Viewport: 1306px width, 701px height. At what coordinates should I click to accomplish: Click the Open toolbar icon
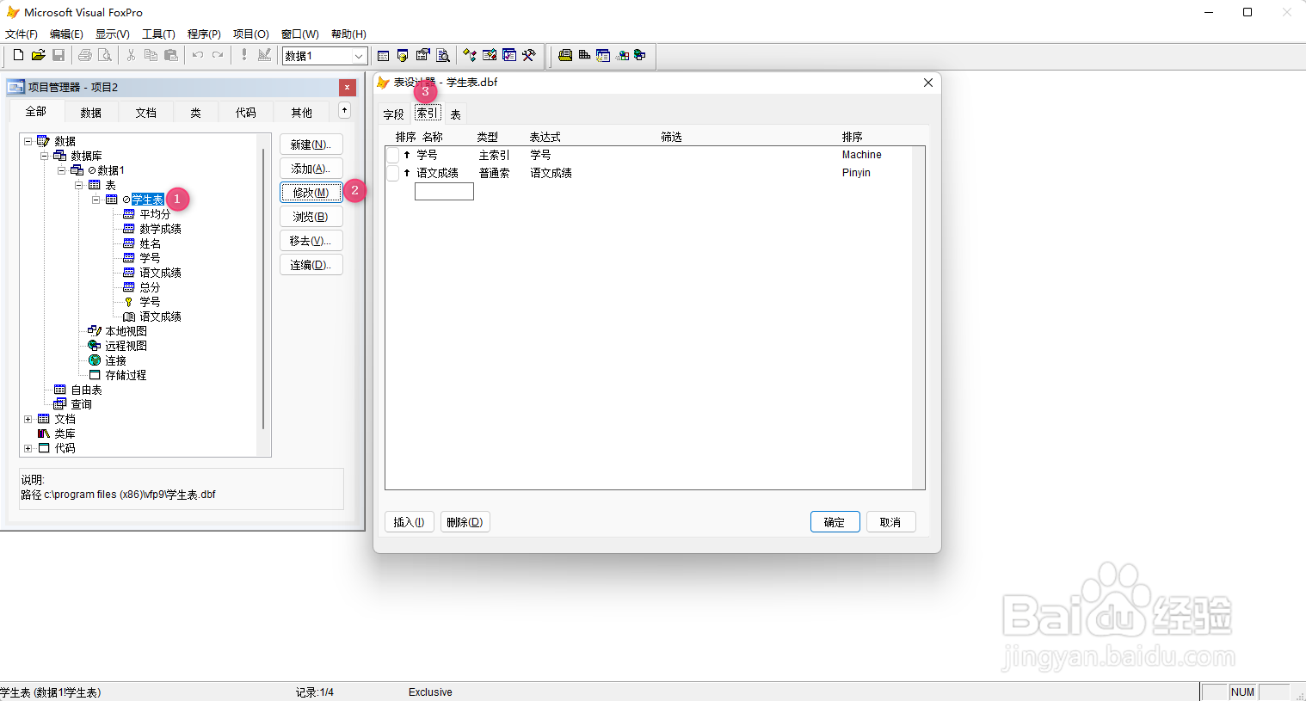click(x=38, y=55)
